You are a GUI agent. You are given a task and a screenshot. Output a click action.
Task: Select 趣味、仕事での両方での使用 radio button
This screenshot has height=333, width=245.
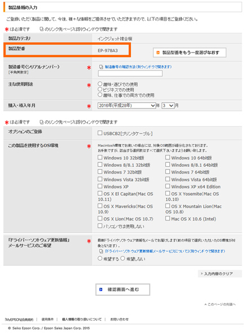tap(100, 95)
